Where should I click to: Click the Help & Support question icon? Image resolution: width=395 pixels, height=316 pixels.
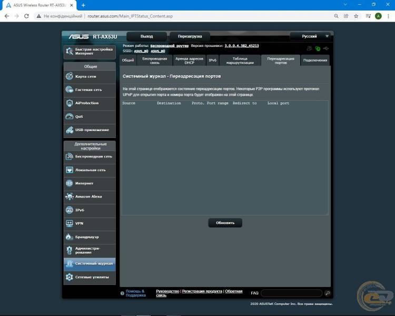point(122,293)
